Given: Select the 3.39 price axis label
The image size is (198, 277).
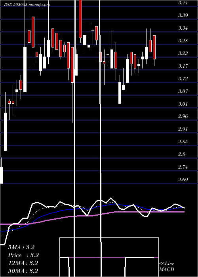Looking at the screenshot, I should [x=183, y=15].
